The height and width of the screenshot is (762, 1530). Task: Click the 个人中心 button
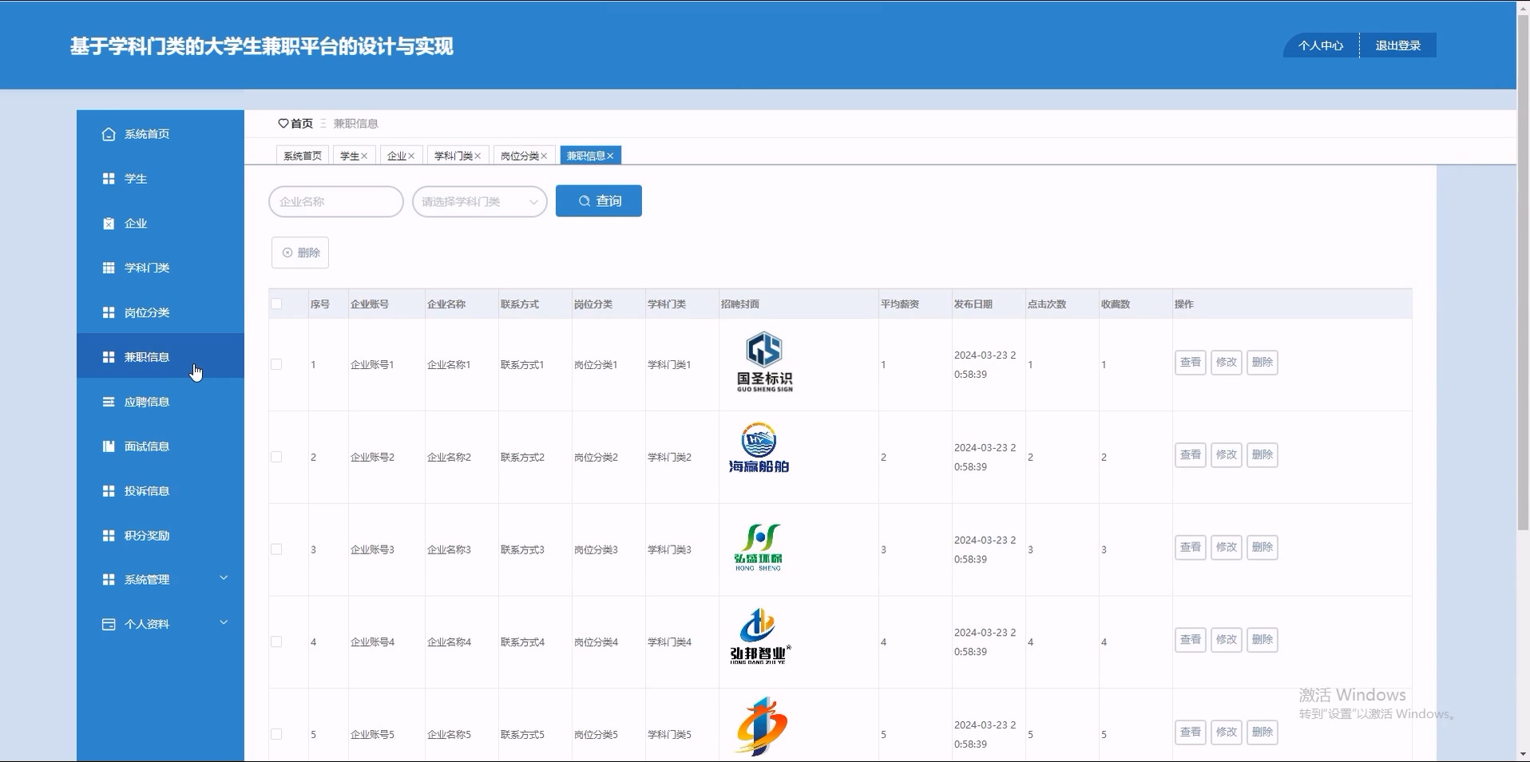(1321, 46)
